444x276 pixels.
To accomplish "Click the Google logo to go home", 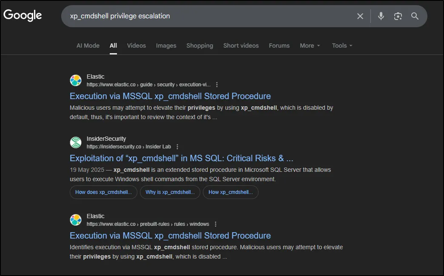I will pyautogui.click(x=22, y=15).
